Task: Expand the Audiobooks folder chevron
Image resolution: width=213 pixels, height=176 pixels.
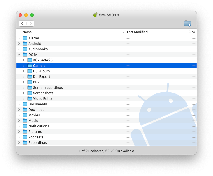Action: tap(19, 49)
